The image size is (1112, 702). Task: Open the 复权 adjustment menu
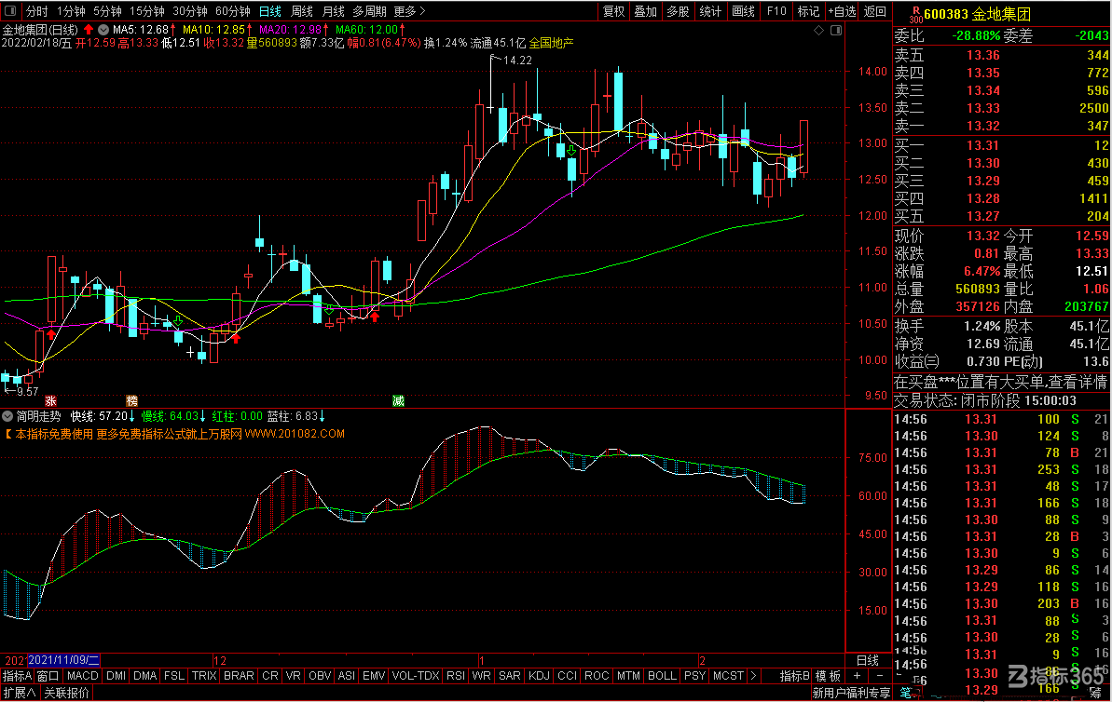[613, 11]
